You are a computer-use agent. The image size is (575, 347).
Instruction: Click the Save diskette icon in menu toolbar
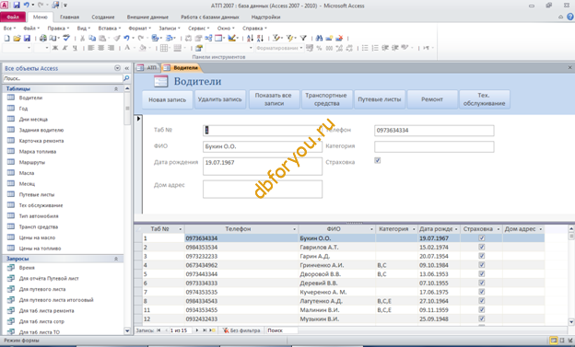[27, 38]
